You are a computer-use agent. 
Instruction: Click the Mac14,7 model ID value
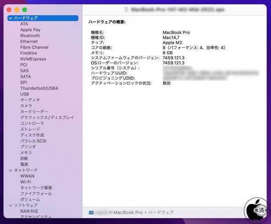coord(171,38)
